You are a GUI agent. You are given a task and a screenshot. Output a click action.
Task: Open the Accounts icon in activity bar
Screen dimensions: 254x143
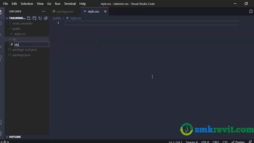(x=1, y=122)
